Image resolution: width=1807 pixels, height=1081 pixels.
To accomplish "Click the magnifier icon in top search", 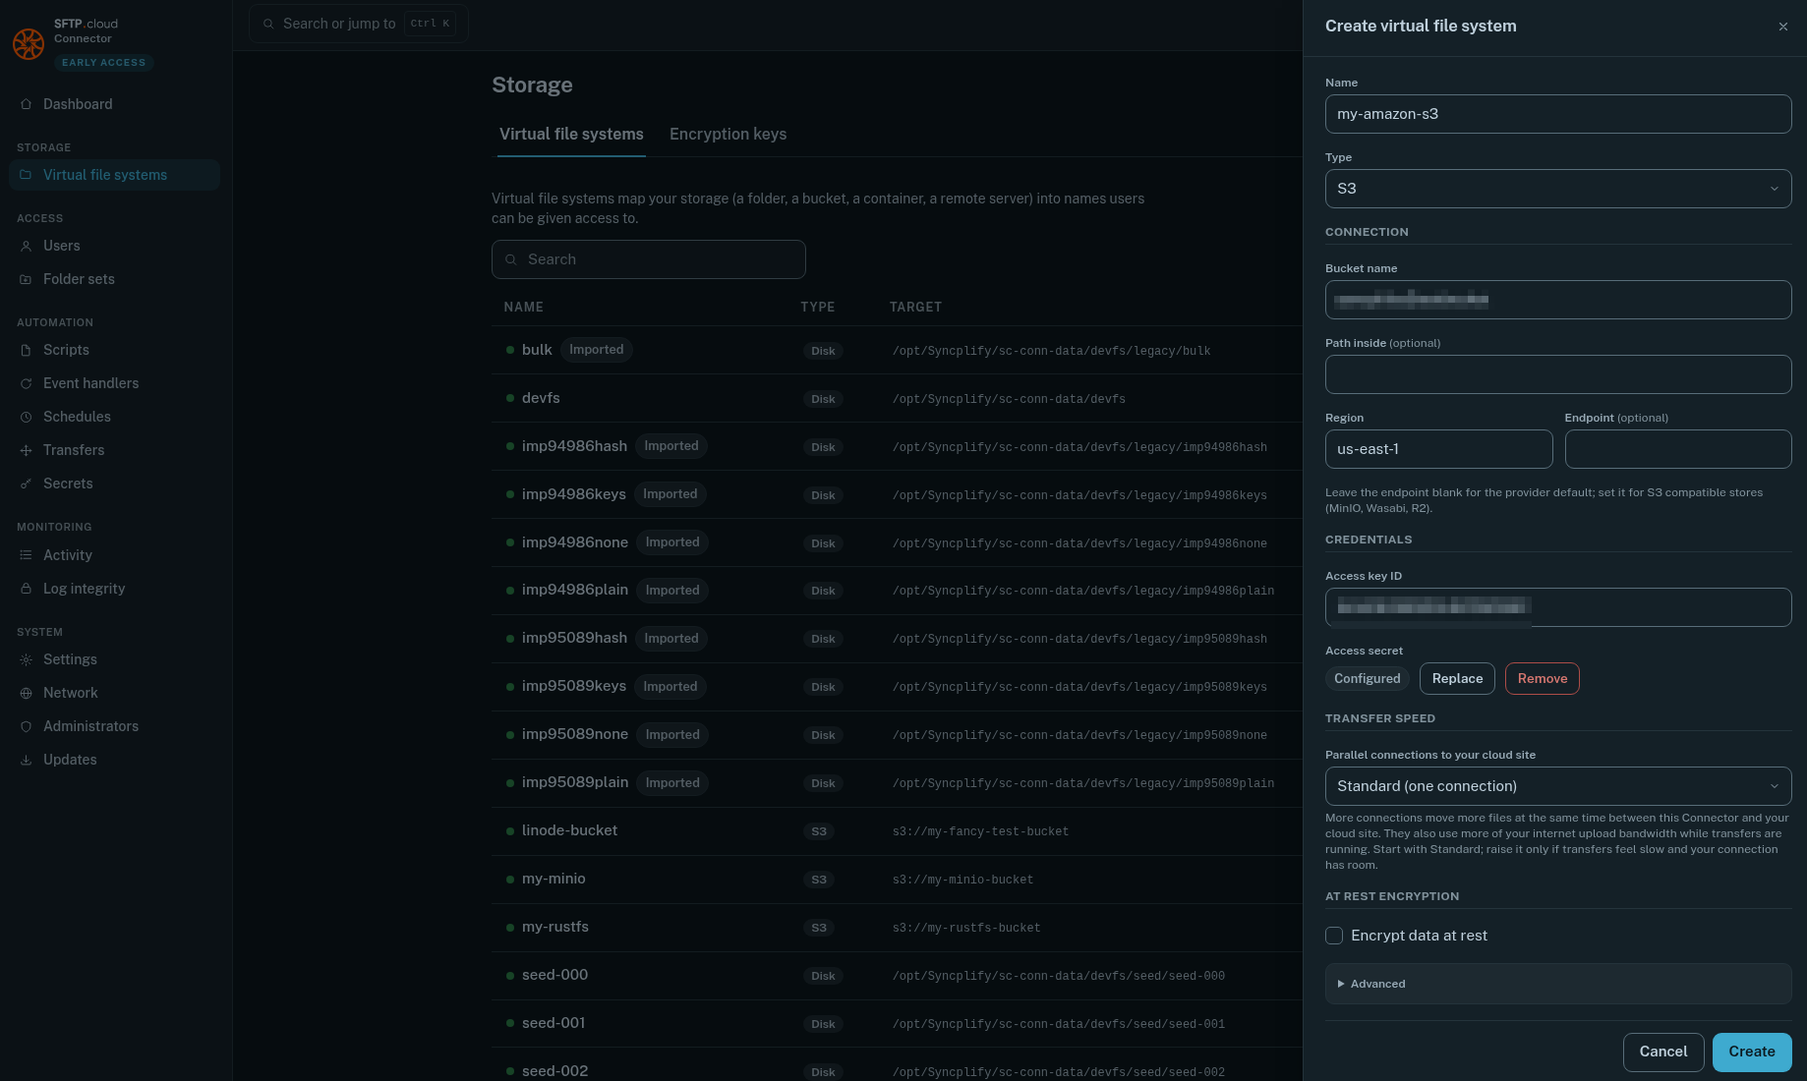I will pyautogui.click(x=267, y=24).
